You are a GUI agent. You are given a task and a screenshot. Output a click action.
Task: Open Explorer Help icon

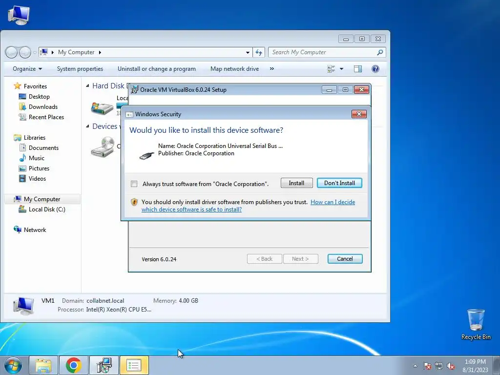click(375, 69)
